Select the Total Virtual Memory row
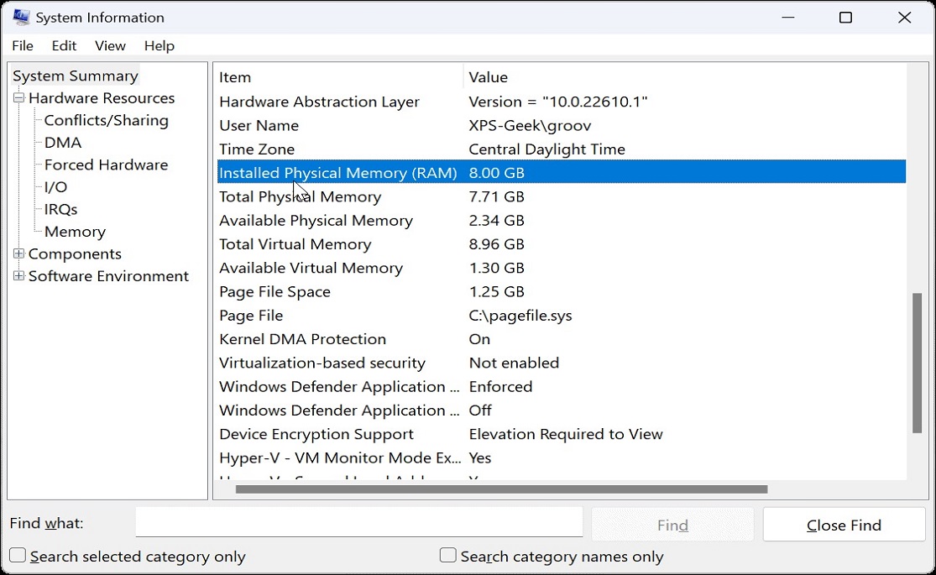 [x=561, y=244]
